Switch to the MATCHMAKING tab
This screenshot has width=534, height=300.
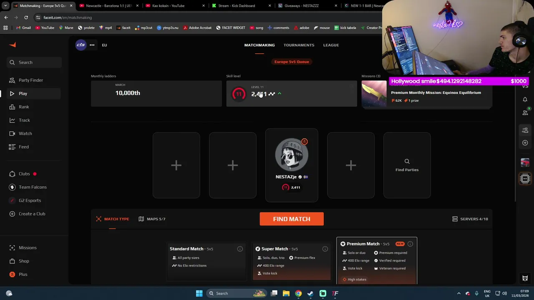pyautogui.click(x=259, y=45)
